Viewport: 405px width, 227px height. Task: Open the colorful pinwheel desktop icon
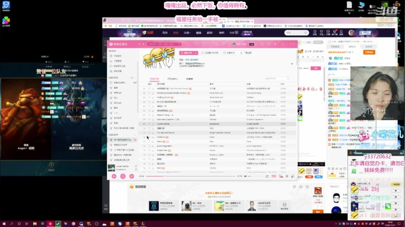coord(6,20)
